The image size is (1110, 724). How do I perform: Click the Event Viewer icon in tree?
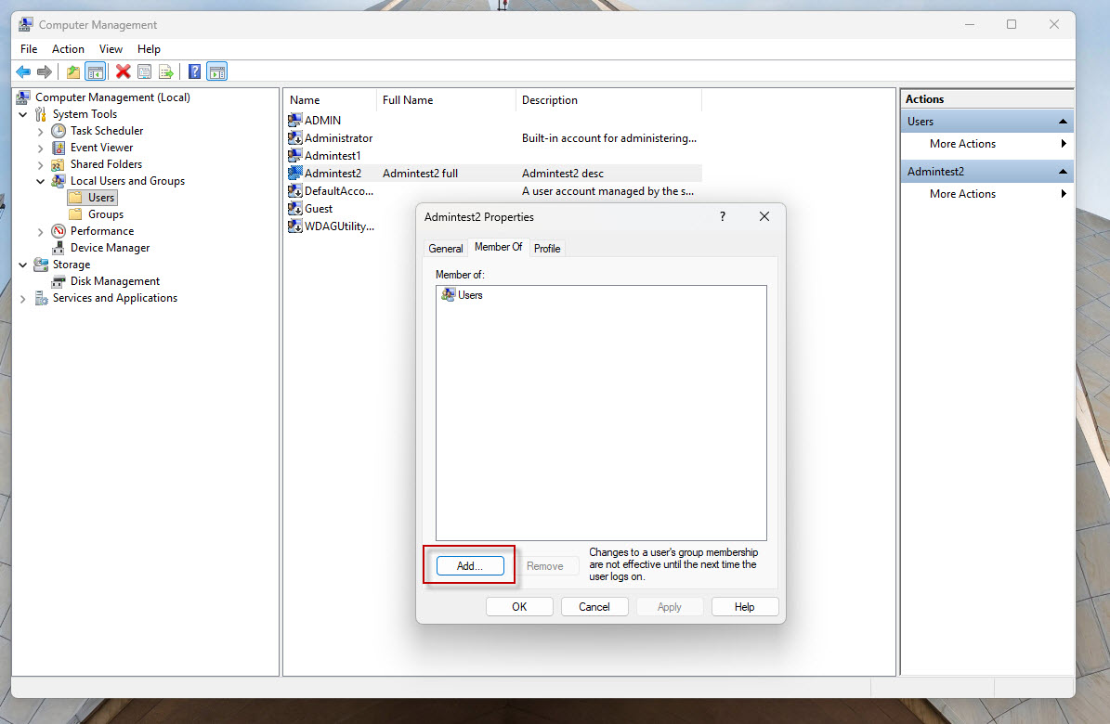coord(59,148)
